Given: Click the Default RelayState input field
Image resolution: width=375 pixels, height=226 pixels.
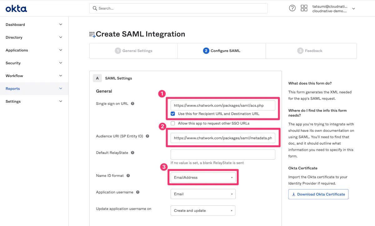Looking at the screenshot, I should (x=223, y=155).
